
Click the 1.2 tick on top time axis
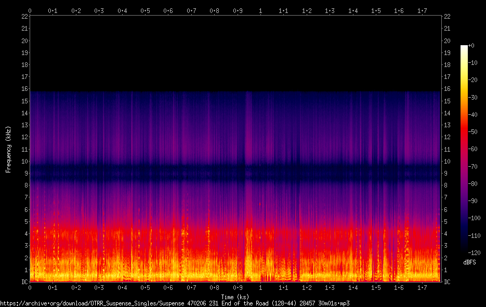pos(307,11)
